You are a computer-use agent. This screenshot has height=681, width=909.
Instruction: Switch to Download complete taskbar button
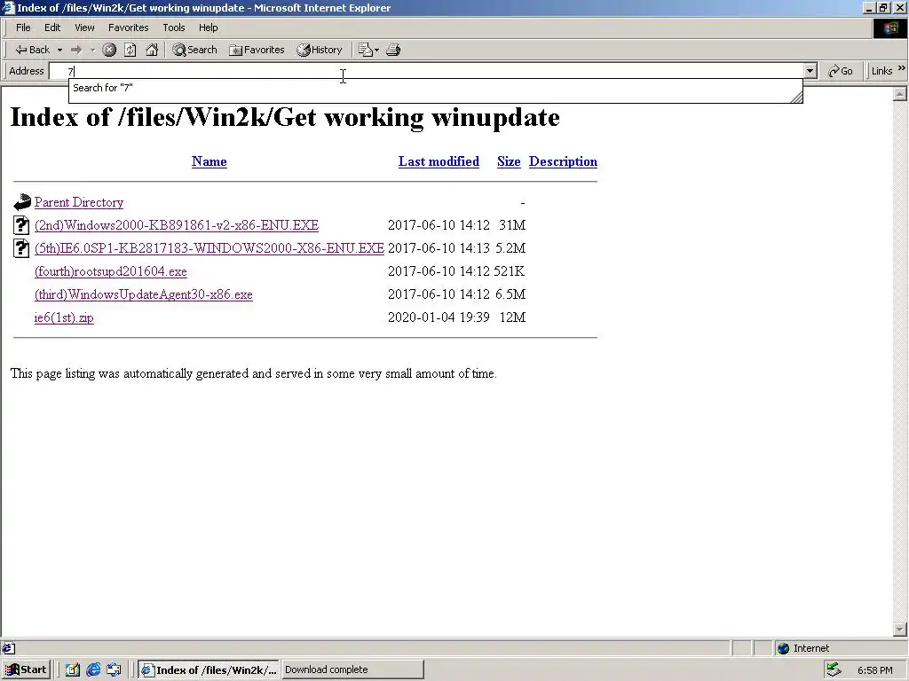pyautogui.click(x=352, y=670)
